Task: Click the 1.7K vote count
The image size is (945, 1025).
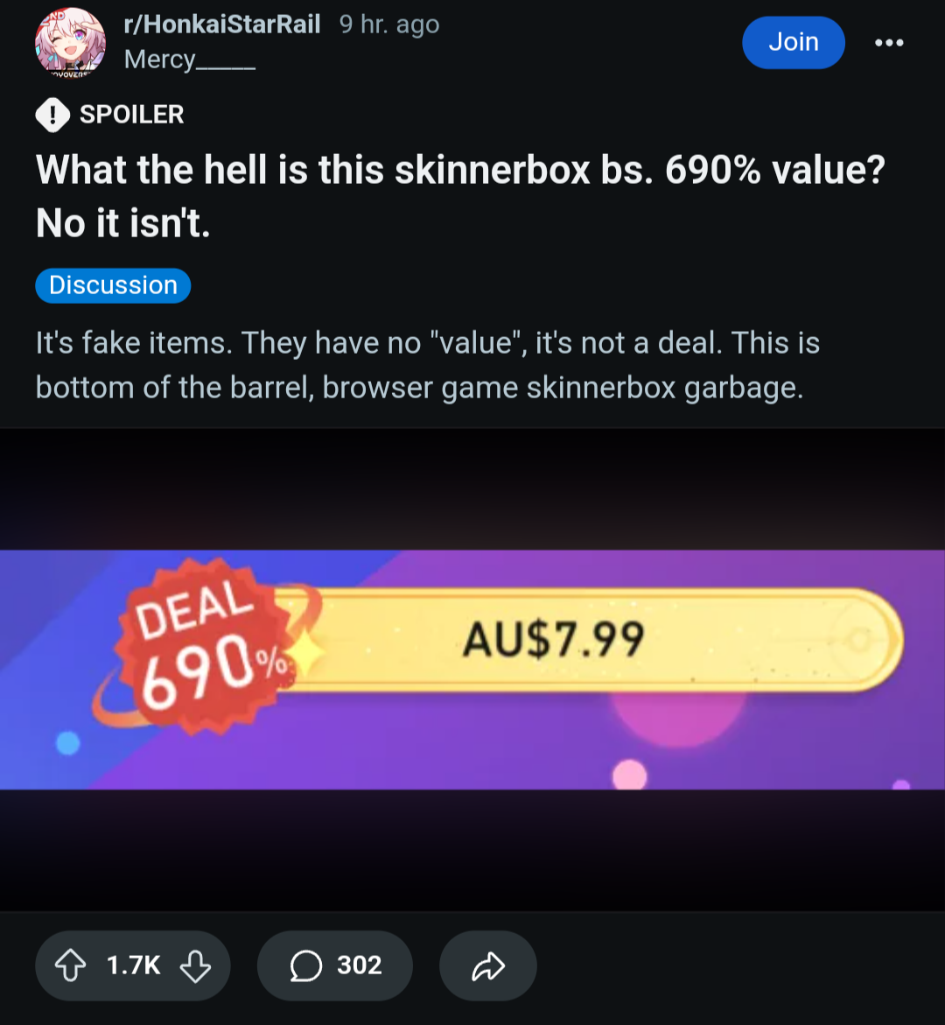Action: click(133, 965)
